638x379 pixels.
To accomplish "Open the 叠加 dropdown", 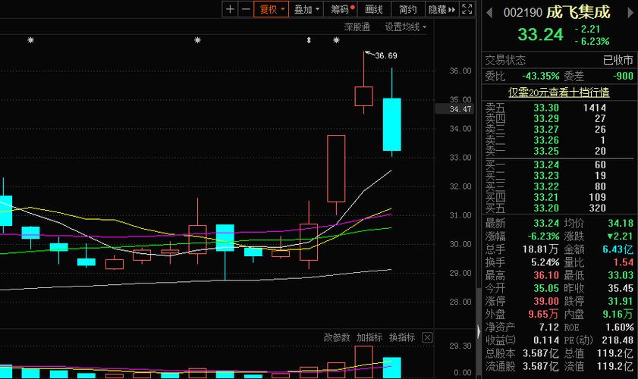I will point(306,9).
